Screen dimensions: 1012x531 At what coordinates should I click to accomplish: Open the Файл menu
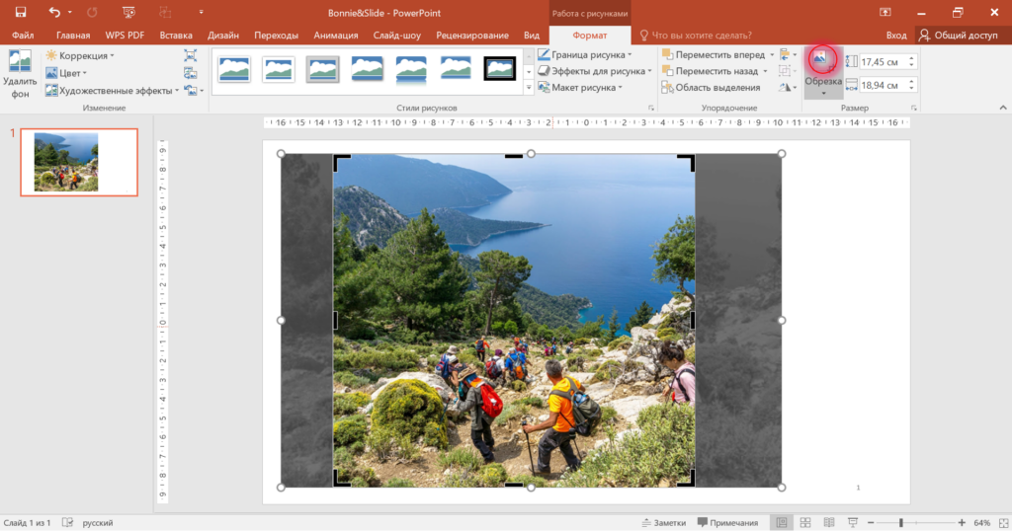coord(23,36)
